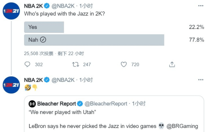The width and height of the screenshot is (205, 132).
Task: Select the "Yes" poll option
Action: pyautogui.click(x=44, y=27)
